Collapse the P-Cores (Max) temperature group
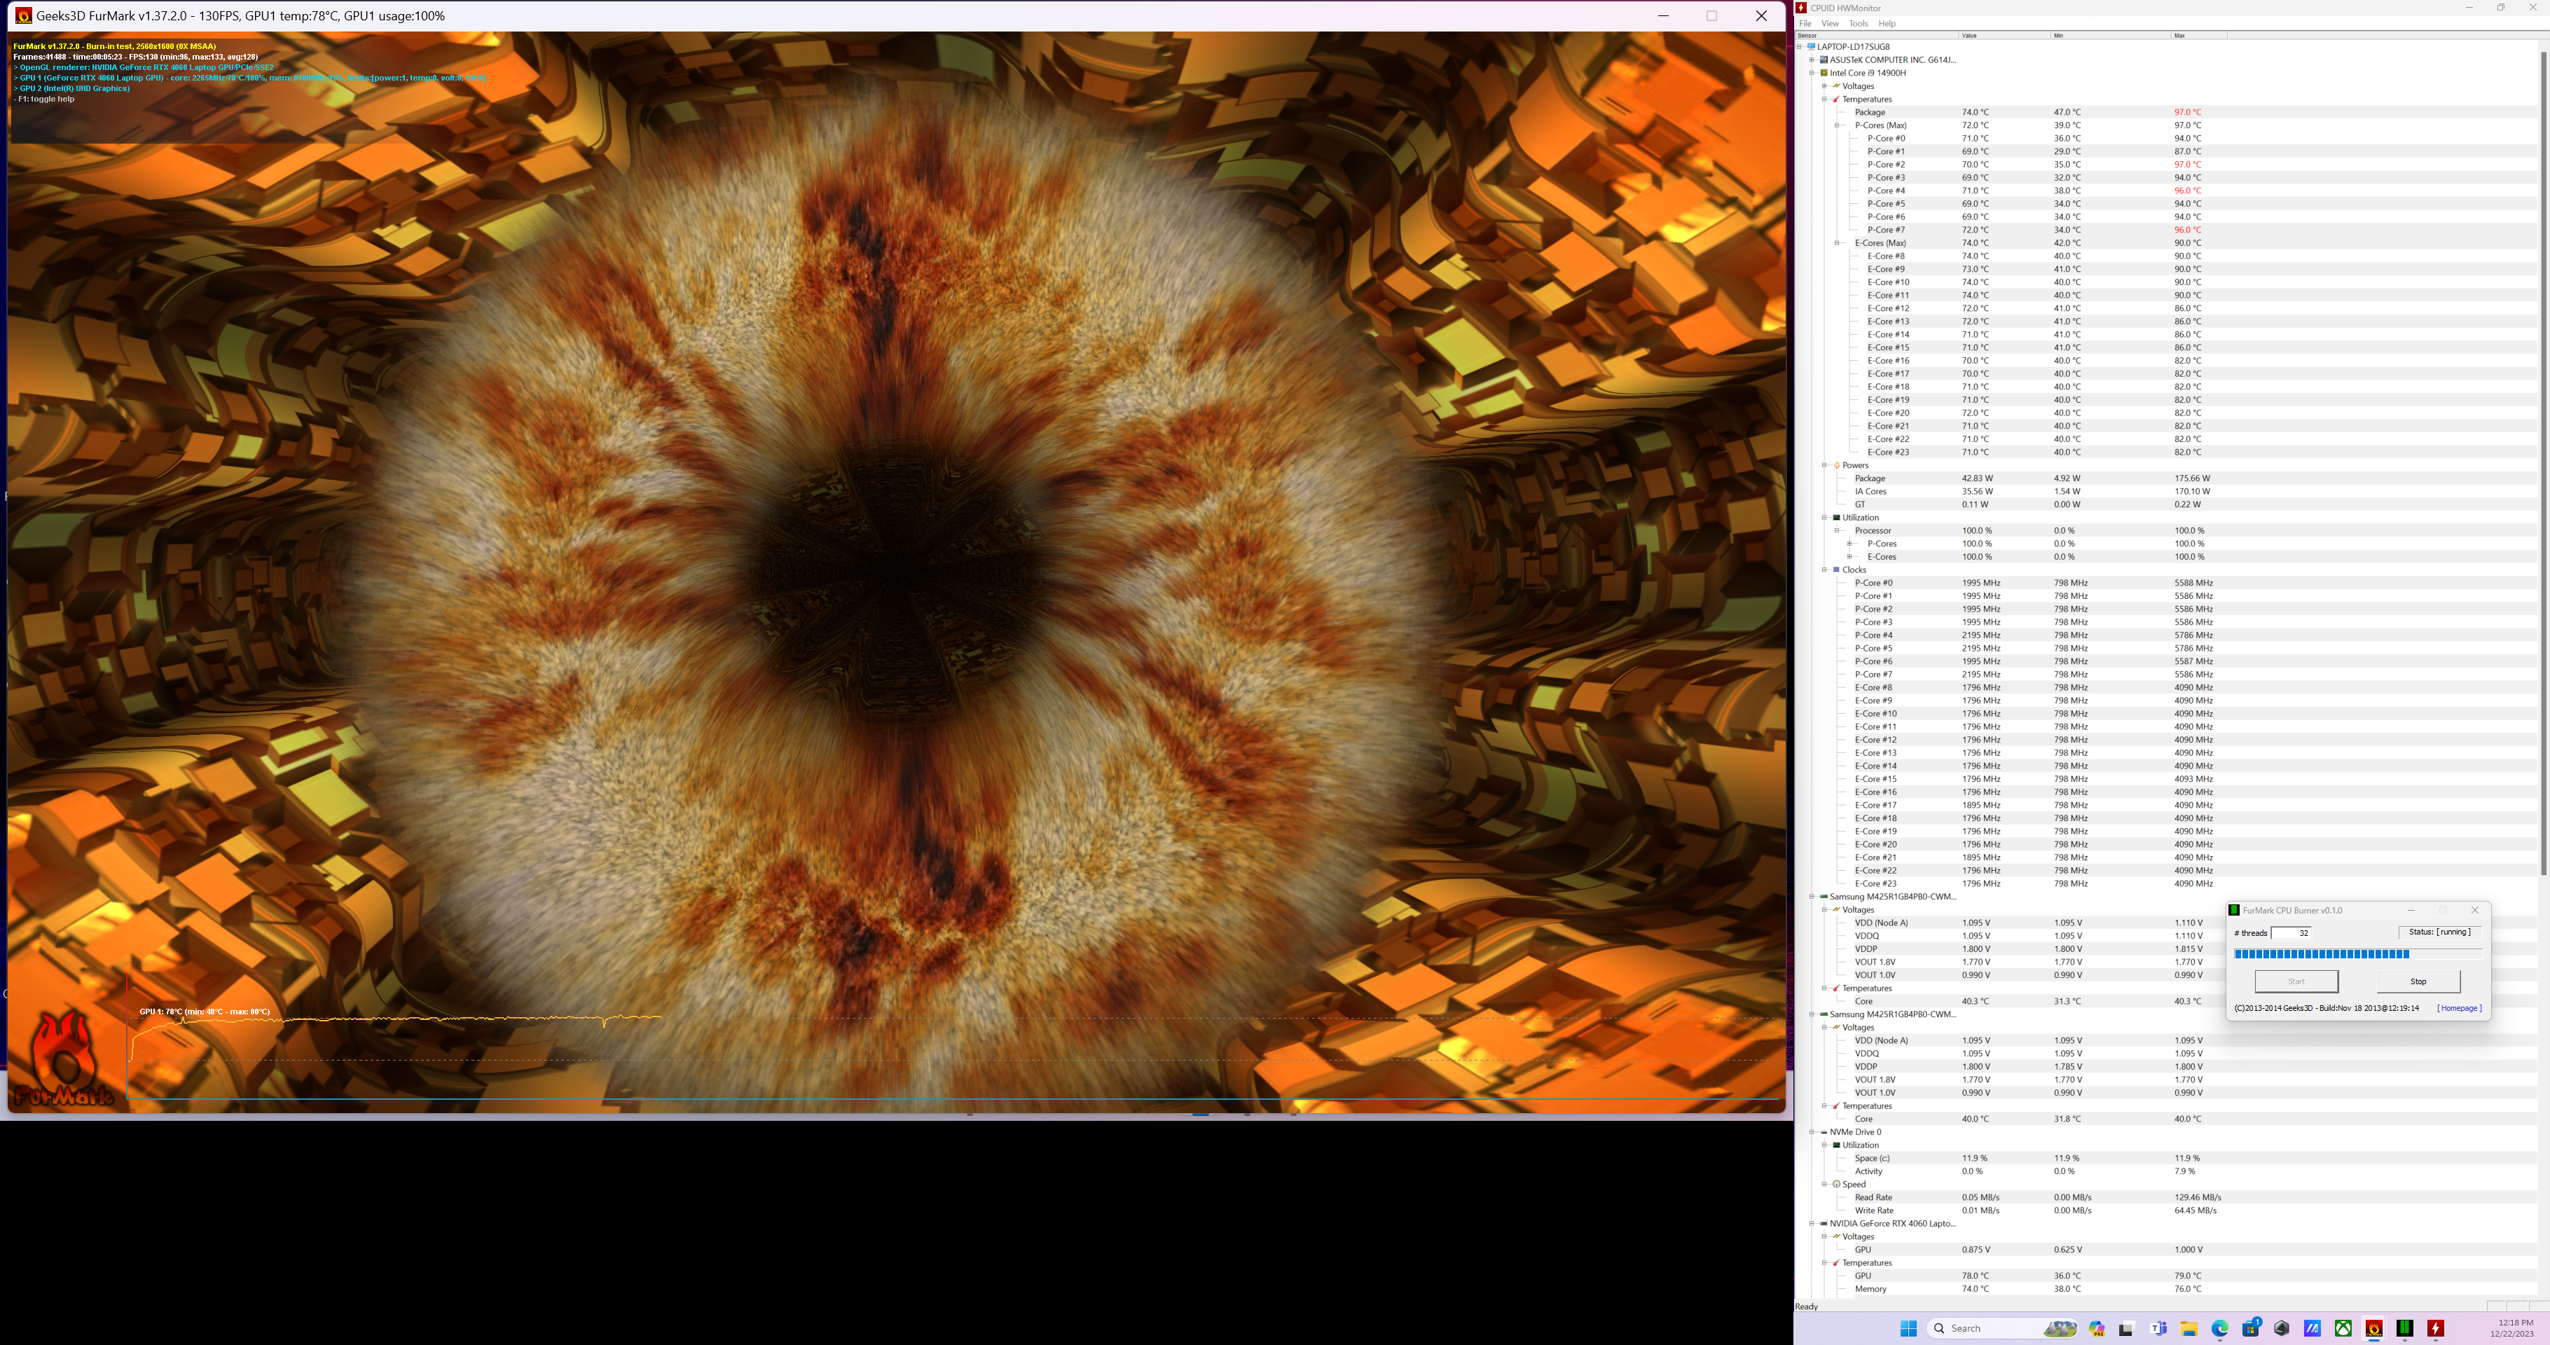The width and height of the screenshot is (2550, 1345). [1838, 125]
